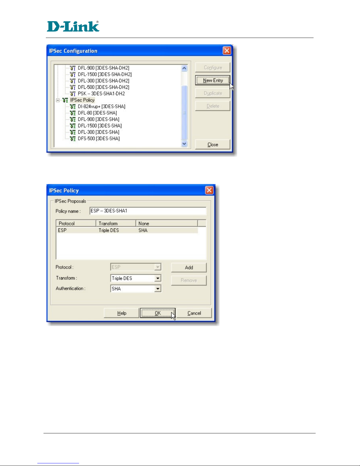Screen dimensions: 360x466
Task: Click the Add button
Action: coord(189,268)
